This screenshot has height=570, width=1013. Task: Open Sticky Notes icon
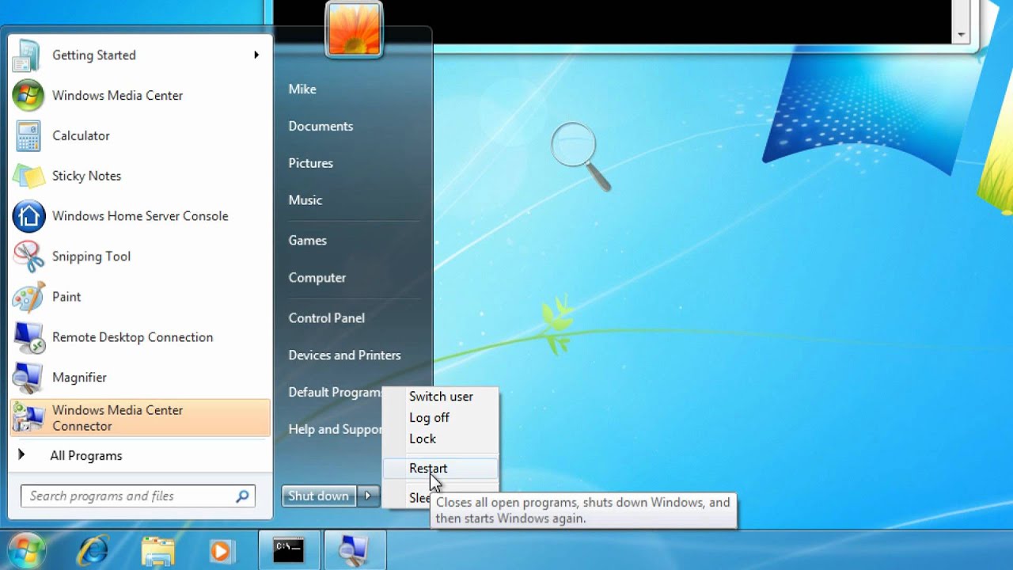click(28, 176)
